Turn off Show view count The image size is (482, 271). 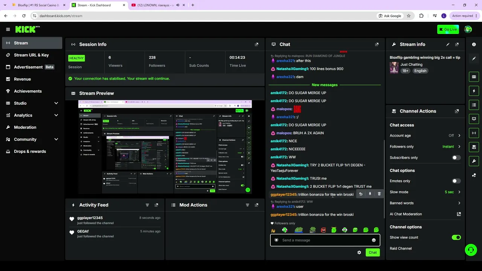pyautogui.click(x=456, y=238)
